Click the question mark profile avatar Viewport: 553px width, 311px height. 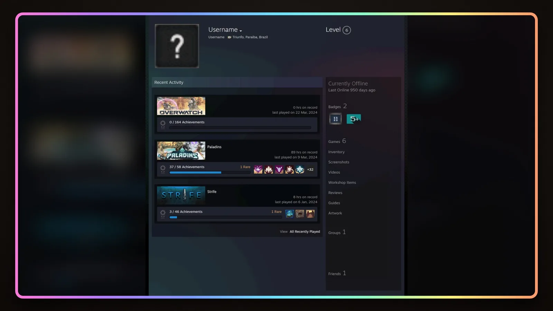pyautogui.click(x=177, y=46)
